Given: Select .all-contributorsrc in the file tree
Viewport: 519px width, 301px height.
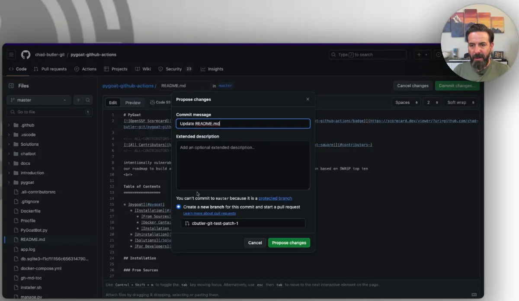Looking at the screenshot, I should click(38, 192).
